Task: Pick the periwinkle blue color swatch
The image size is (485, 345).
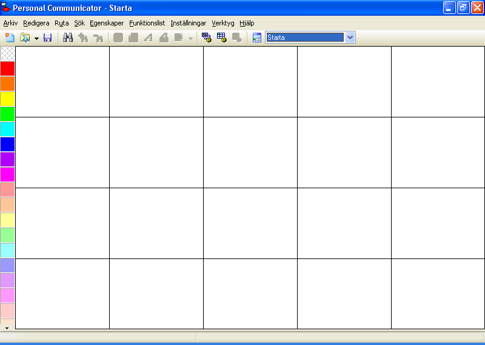Action: pyautogui.click(x=7, y=265)
